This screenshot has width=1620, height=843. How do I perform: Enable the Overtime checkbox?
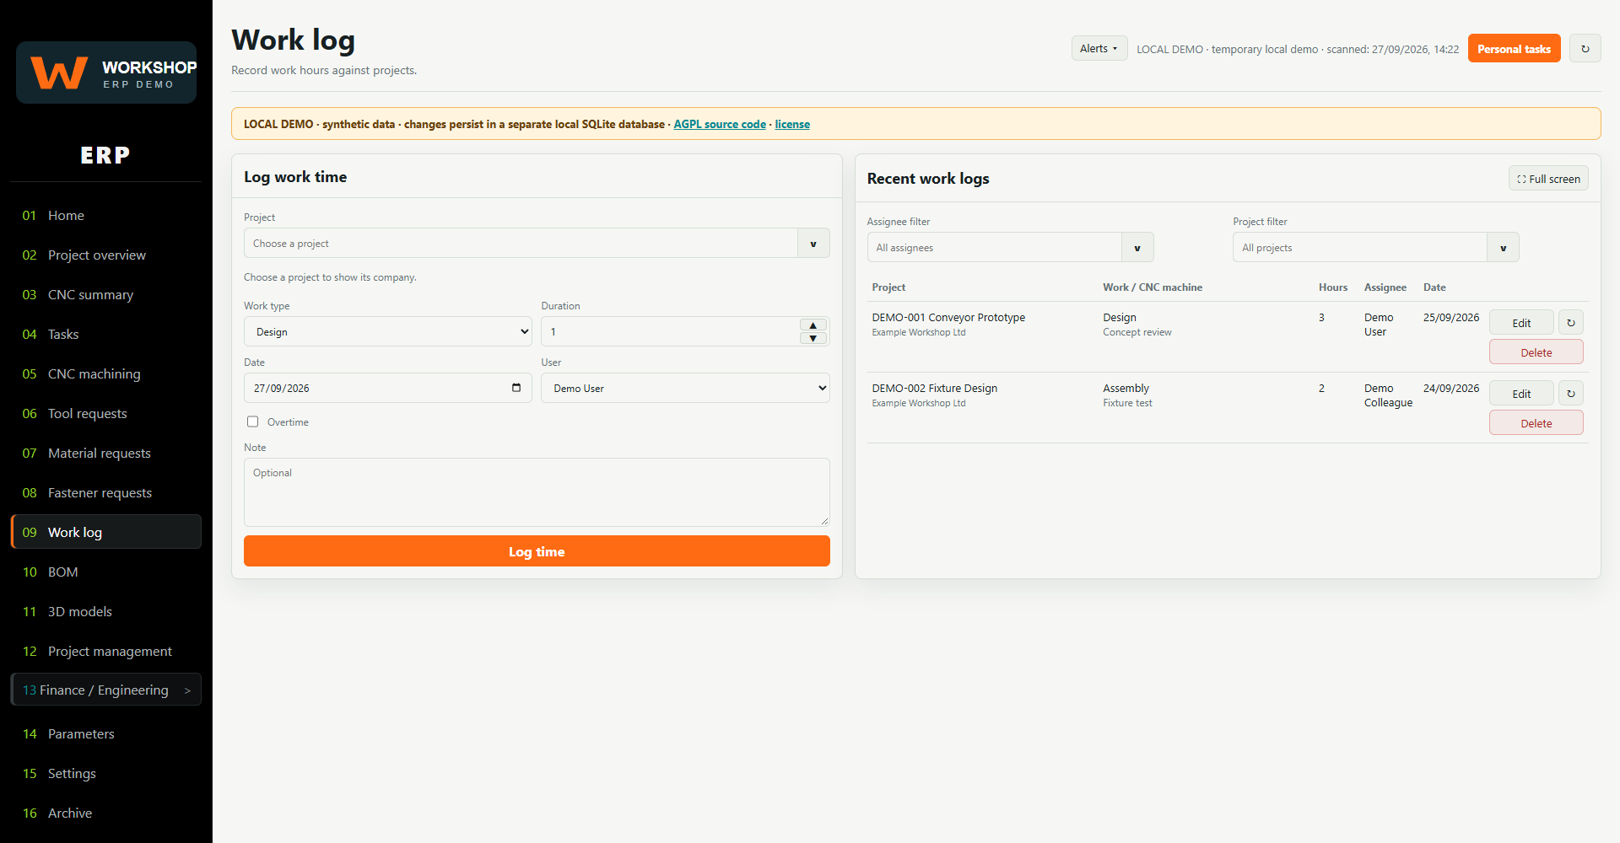(252, 421)
